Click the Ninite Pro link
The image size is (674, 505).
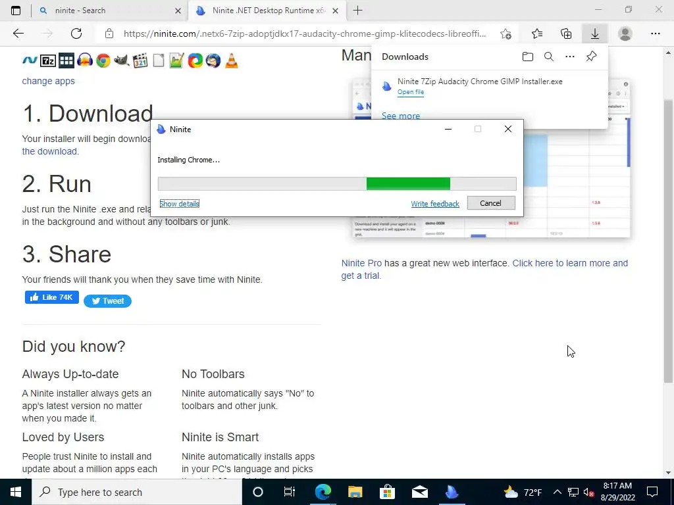pyautogui.click(x=361, y=263)
